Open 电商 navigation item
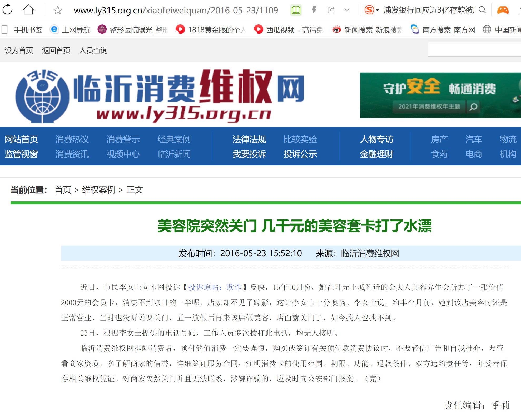Image resolution: width=521 pixels, height=414 pixels. (473, 154)
